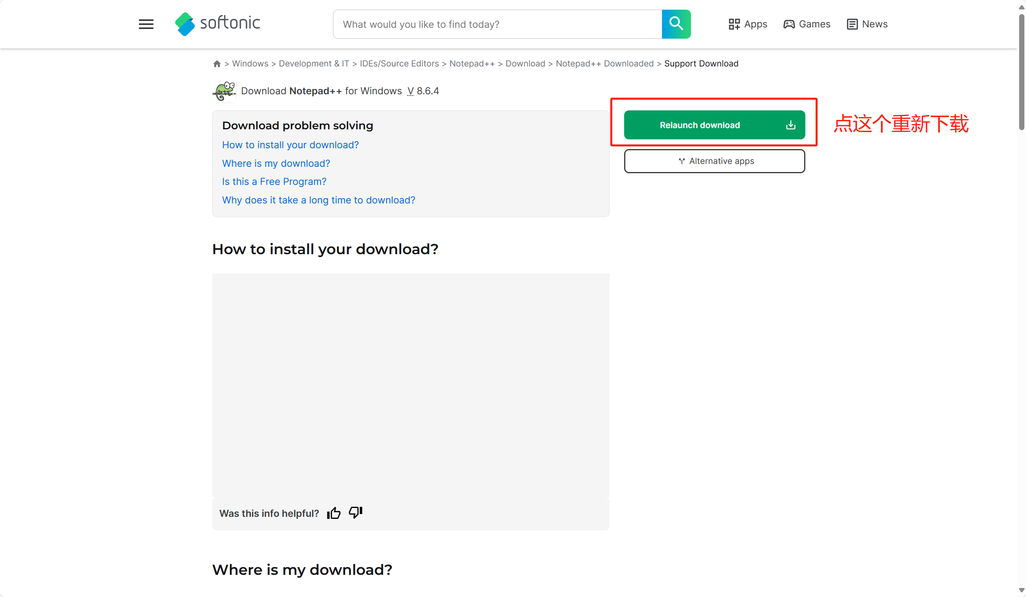Open the News section
The width and height of the screenshot is (1026, 597).
867,24
